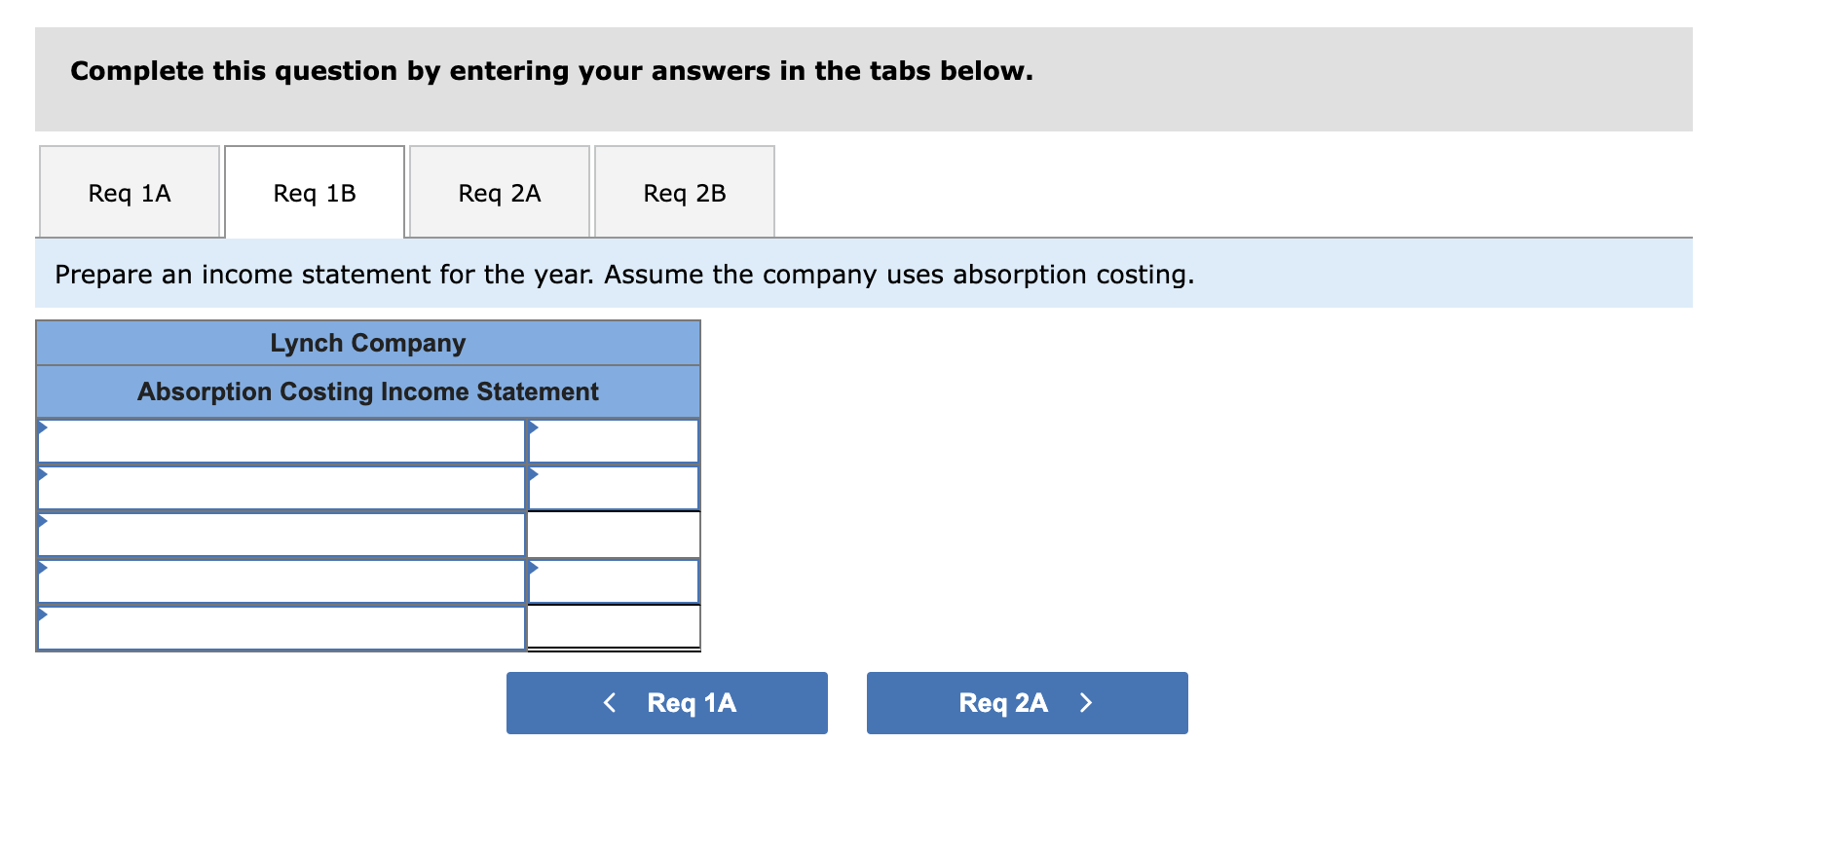This screenshot has height=855, width=1837.
Task: Open dropdown on the second amount cell
Action: click(533, 475)
